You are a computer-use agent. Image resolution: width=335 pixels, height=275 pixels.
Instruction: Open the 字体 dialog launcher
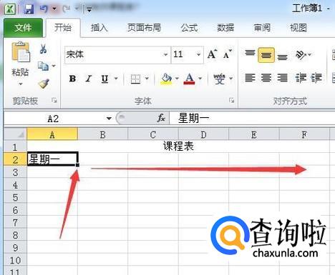click(231, 101)
